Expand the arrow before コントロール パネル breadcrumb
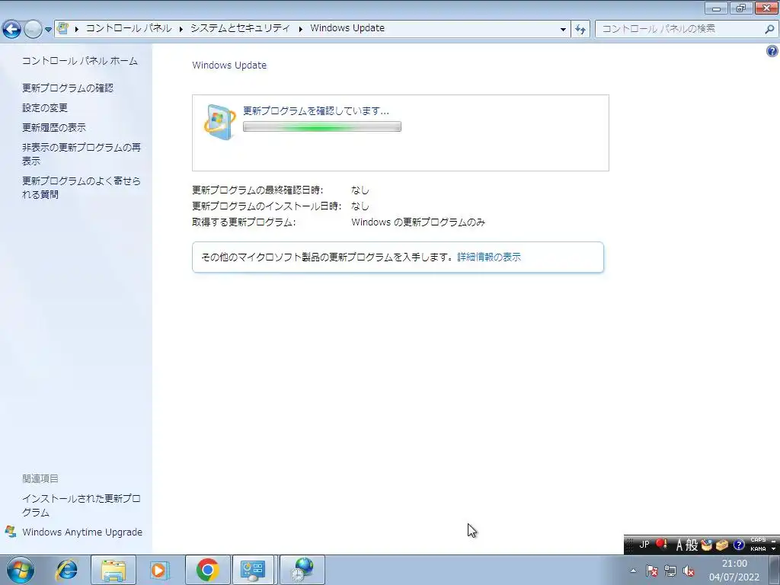 pyautogui.click(x=77, y=29)
